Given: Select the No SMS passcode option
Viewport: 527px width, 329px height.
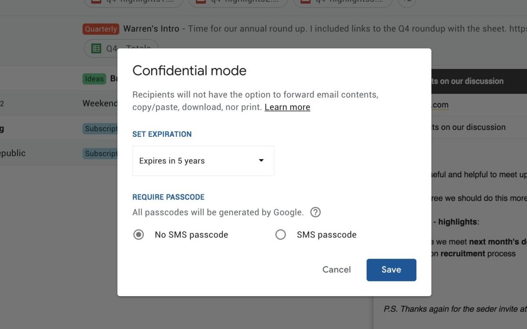Looking at the screenshot, I should [139, 235].
